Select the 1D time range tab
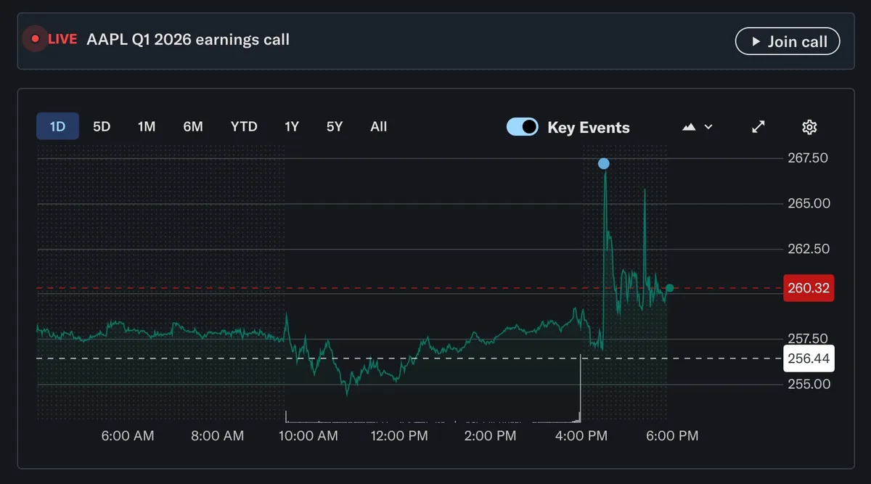Screen dimensions: 871x484 (57, 126)
